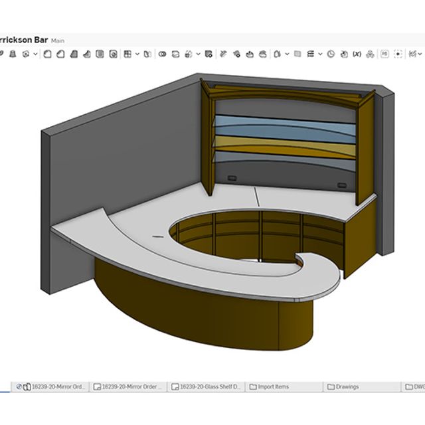Select the Split tool
The height and width of the screenshot is (425, 425).
pyautogui.click(x=176, y=54)
